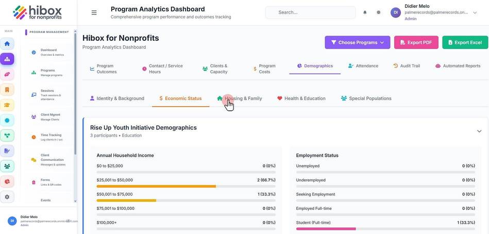Click the home icon in the sidebar
The height and width of the screenshot is (234, 489).
coord(7,44)
